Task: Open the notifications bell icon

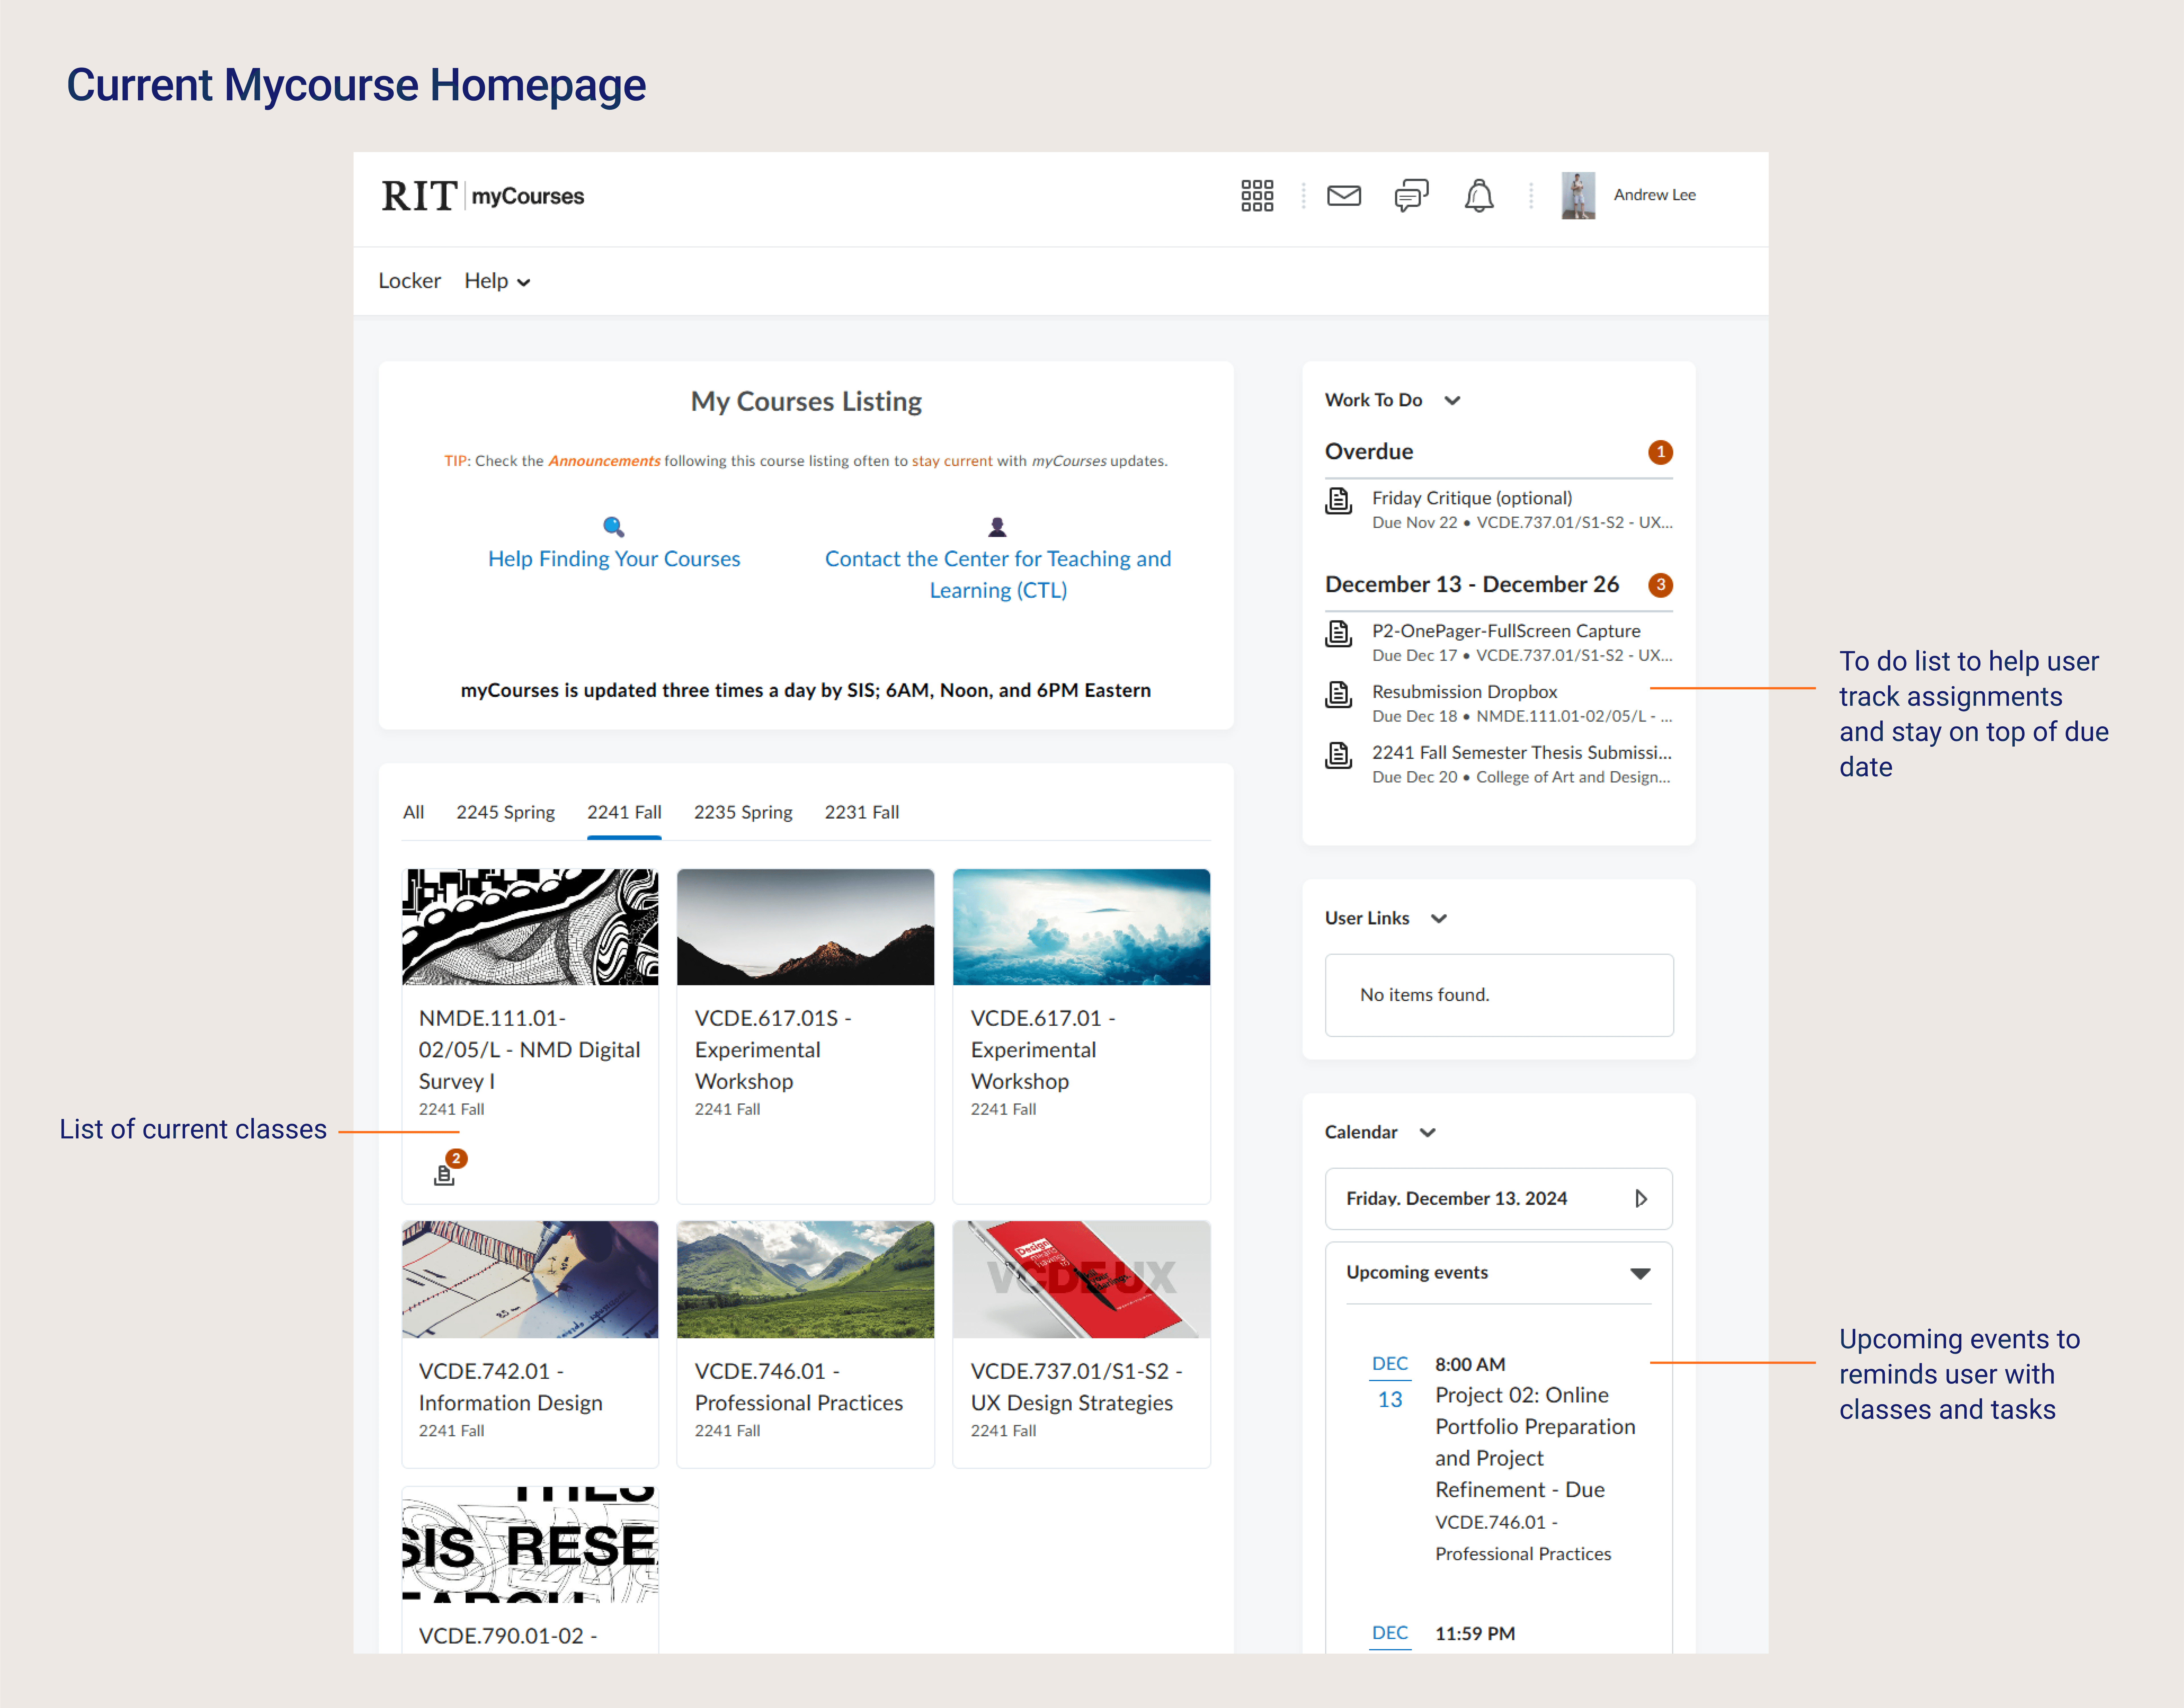Action: tap(1479, 196)
